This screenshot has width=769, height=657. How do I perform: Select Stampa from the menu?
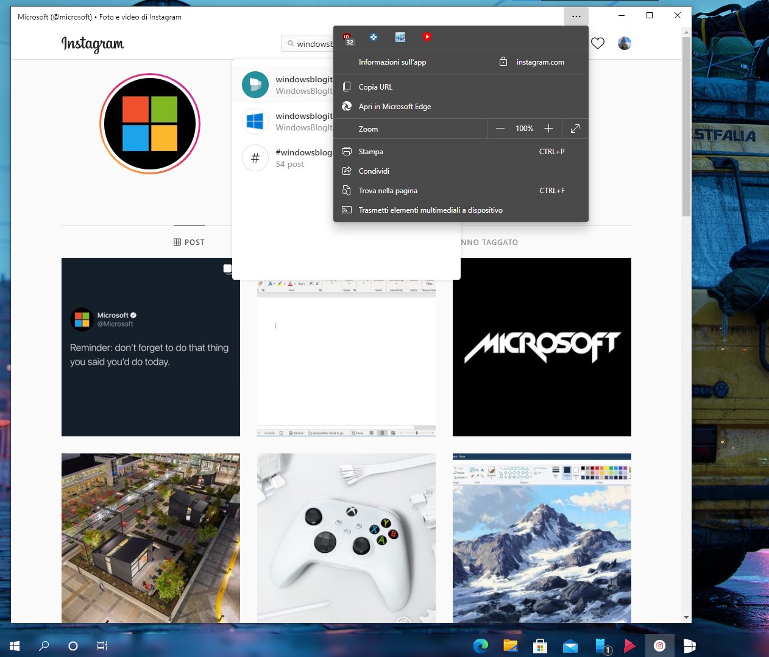(x=461, y=152)
